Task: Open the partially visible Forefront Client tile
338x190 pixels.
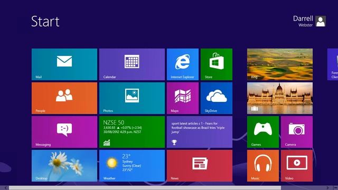Action: click(x=333, y=64)
